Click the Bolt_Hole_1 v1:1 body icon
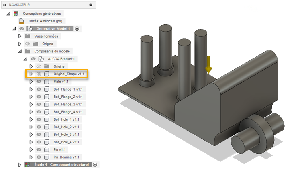The height and width of the screenshot is (175, 300). tap(47, 119)
